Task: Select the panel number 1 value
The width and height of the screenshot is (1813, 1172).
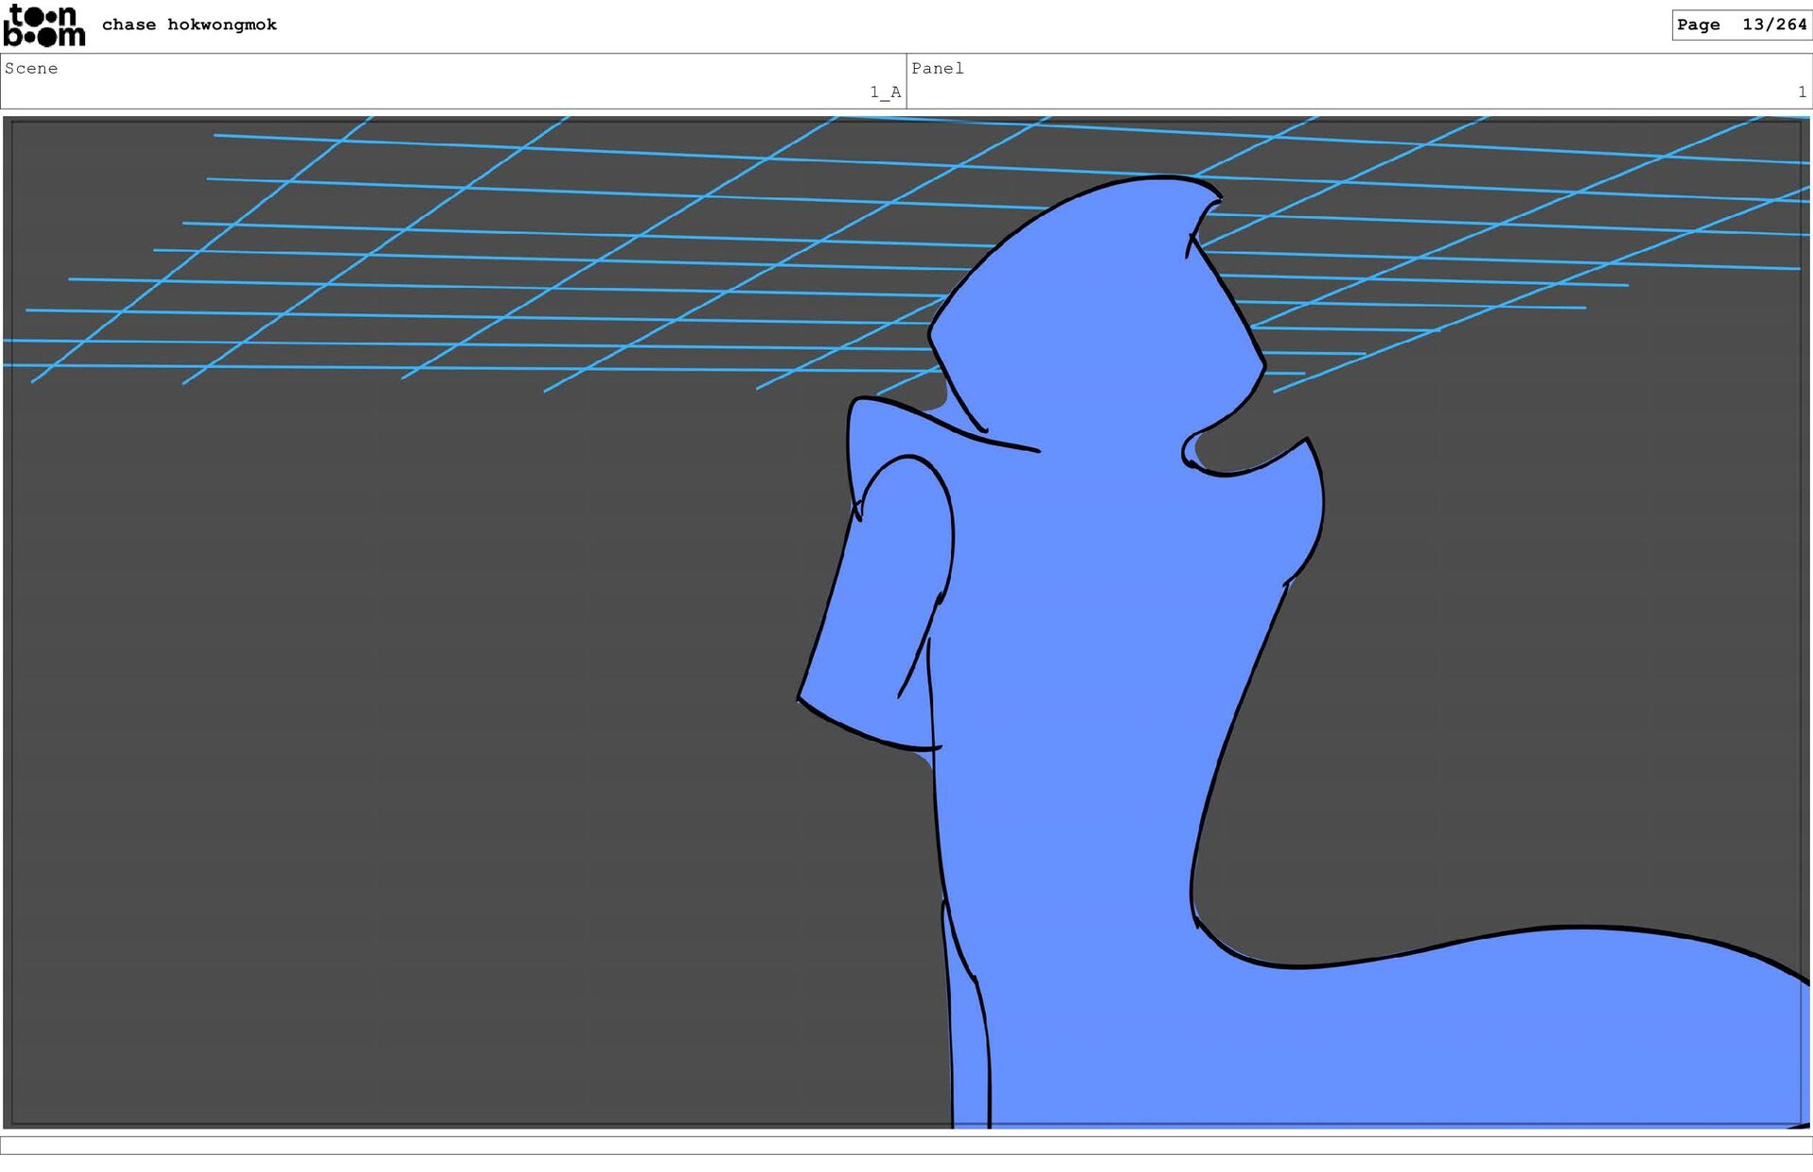Action: tap(1802, 92)
